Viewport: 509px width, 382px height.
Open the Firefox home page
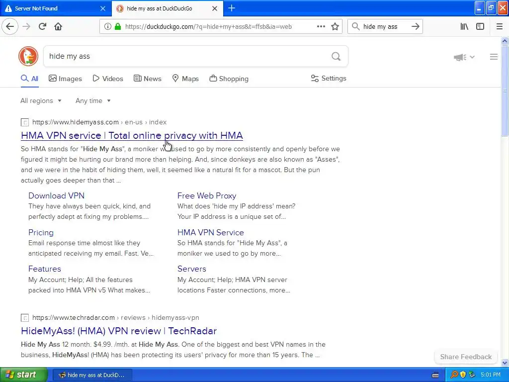pos(58,26)
